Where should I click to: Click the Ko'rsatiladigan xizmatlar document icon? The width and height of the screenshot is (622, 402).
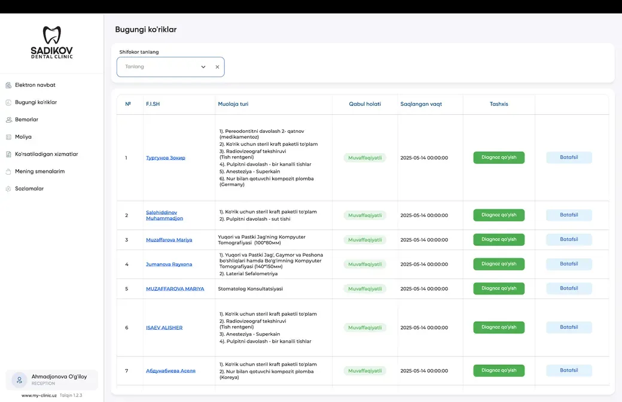[x=8, y=154]
